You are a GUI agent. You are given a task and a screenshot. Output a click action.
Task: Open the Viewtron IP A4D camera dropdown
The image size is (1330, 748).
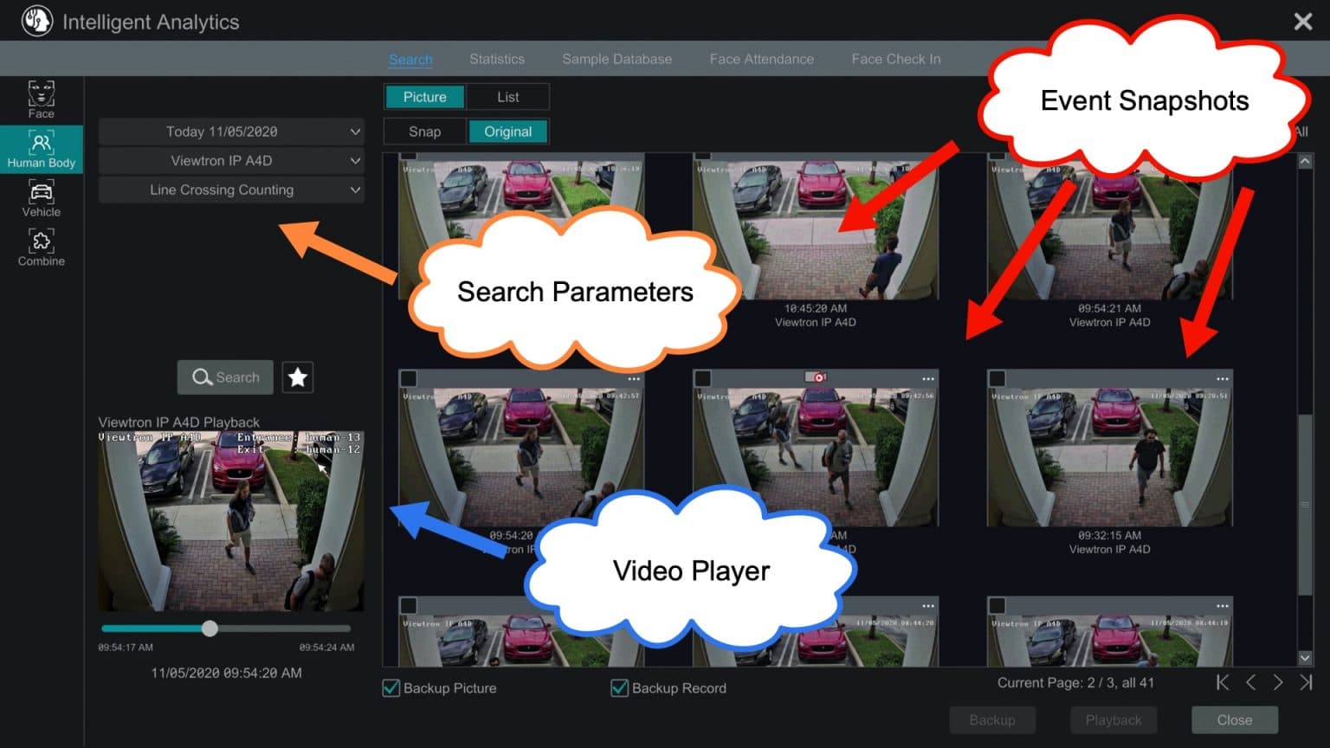coord(231,161)
